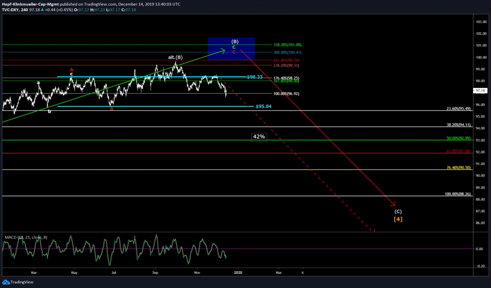The height and width of the screenshot is (288, 491).
Task: Select the 238.20%(99.33) Fibonacci label
Action: (x=286, y=65)
